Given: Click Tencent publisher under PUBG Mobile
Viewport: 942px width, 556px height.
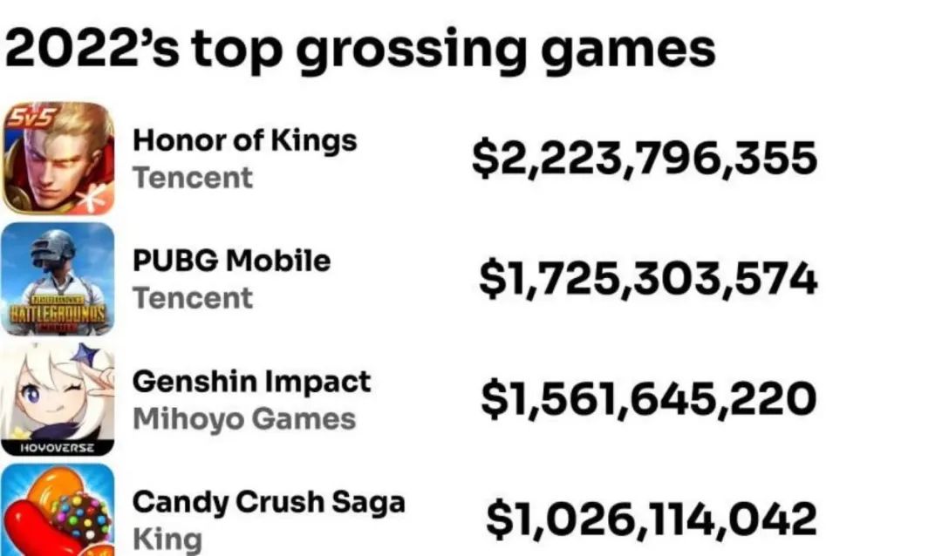Looking at the screenshot, I should coord(192,298).
